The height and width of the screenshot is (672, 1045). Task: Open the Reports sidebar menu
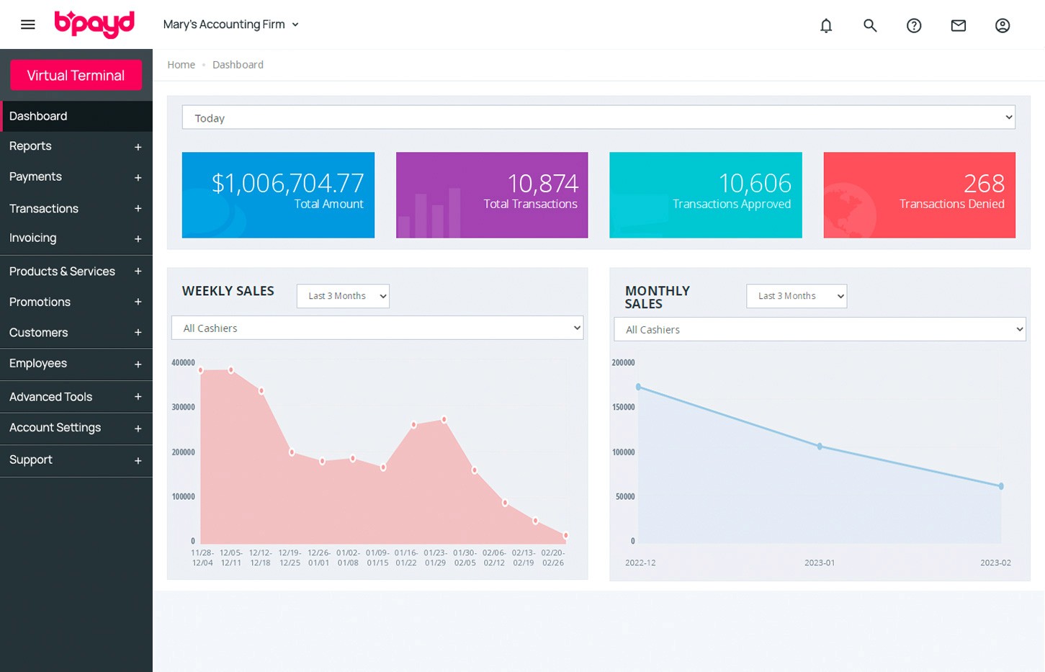point(76,146)
